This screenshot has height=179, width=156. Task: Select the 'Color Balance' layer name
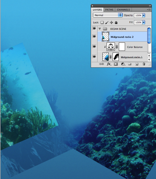[135, 47]
